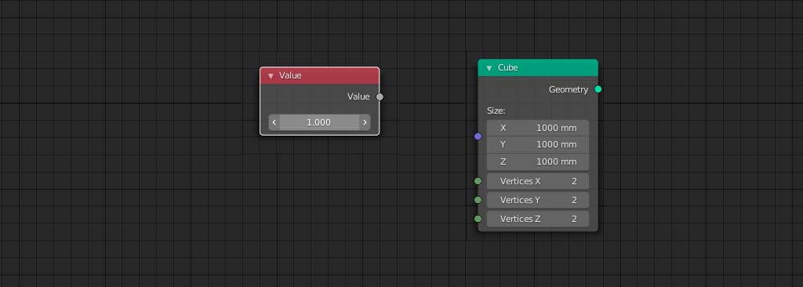Click the Size X 1000 mm field
The width and height of the screenshot is (803, 287).
pyautogui.click(x=538, y=128)
